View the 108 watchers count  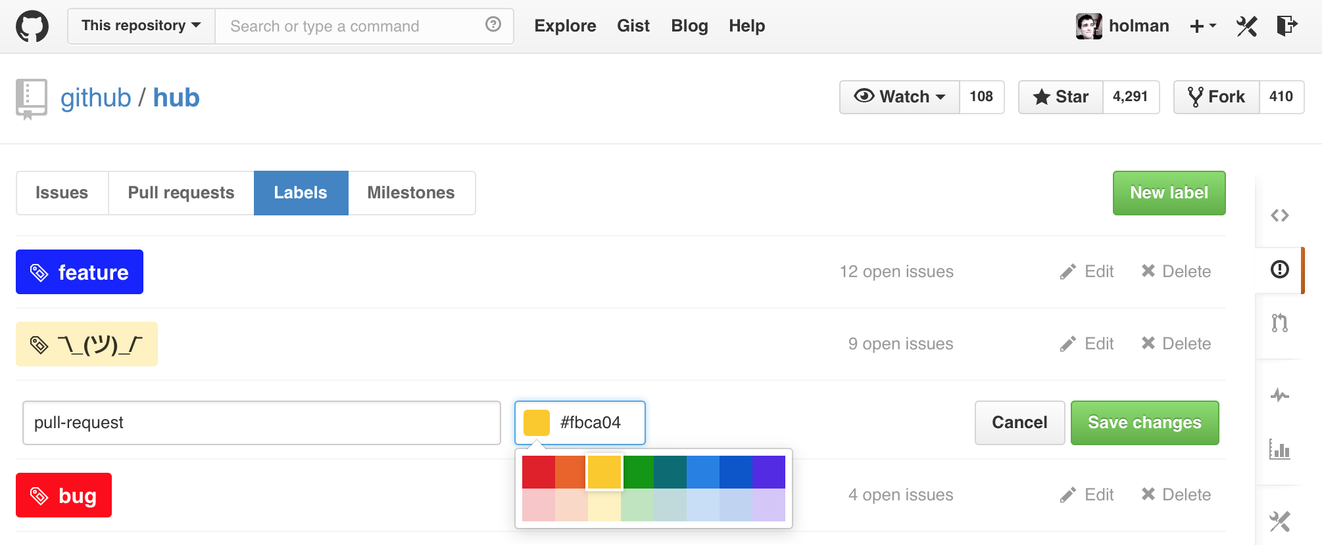click(x=981, y=97)
